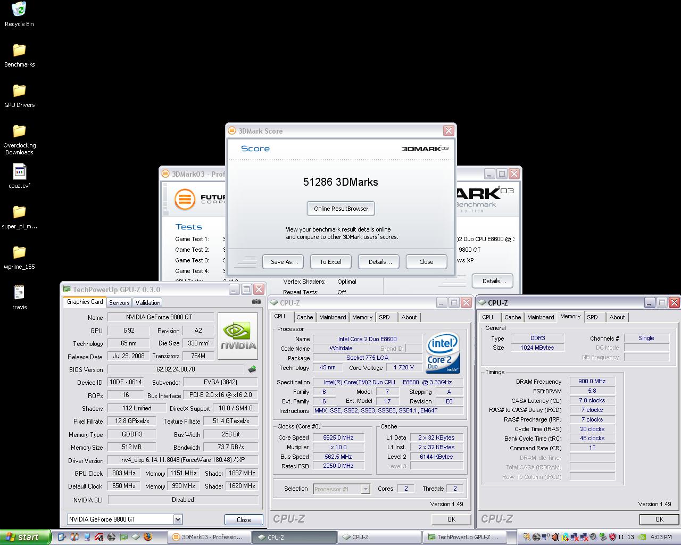Click the Rated FSB value 2250.0 MHz
This screenshot has height=545, width=681.
[338, 466]
